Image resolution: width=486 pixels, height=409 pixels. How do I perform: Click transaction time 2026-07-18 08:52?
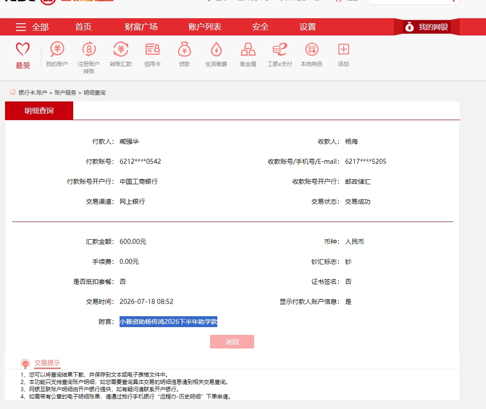click(146, 302)
